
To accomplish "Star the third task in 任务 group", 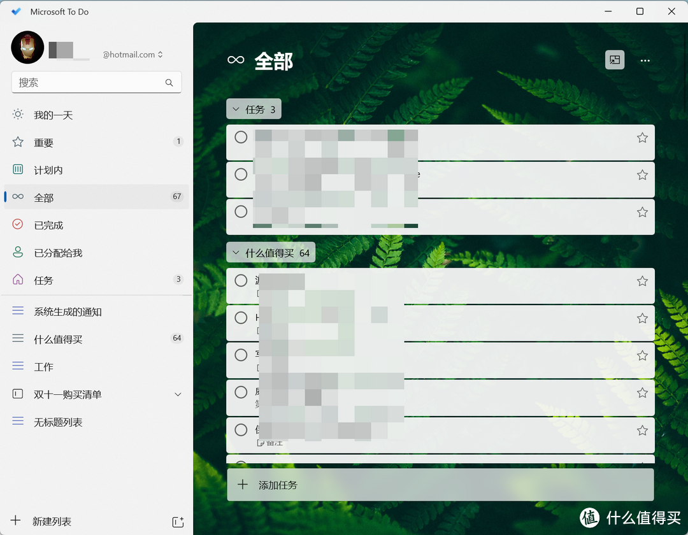I will pos(642,212).
